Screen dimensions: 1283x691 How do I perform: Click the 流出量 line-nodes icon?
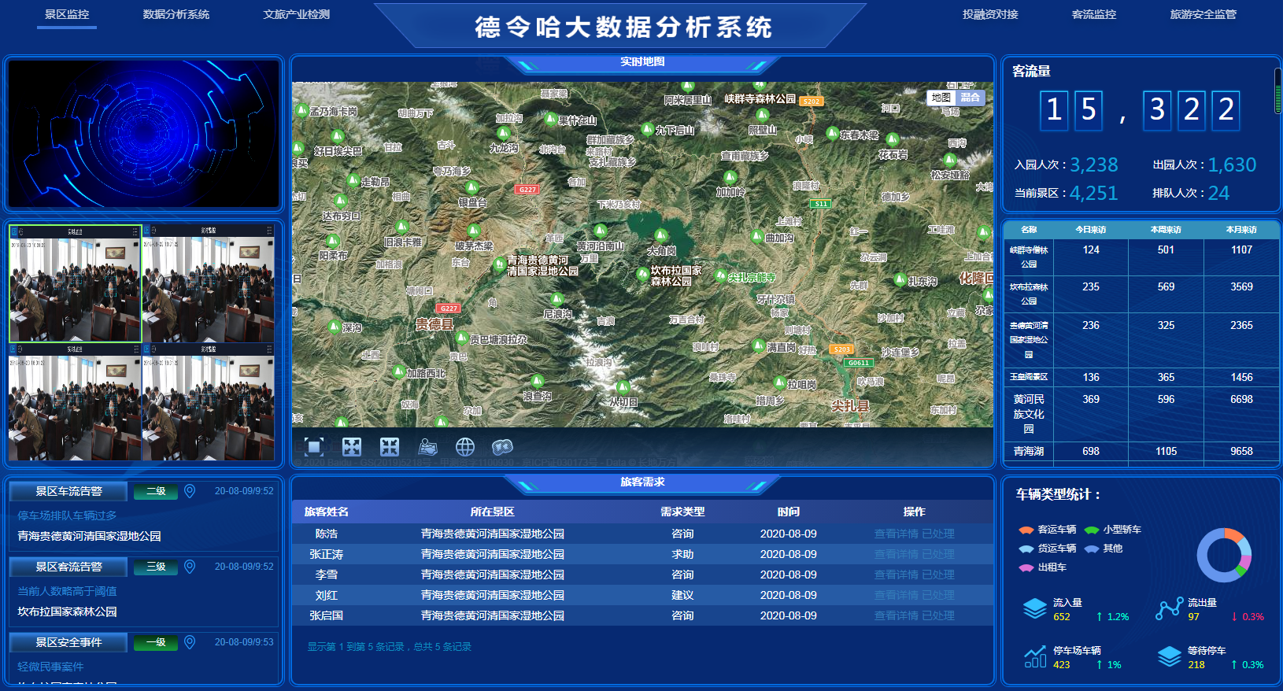tap(1169, 609)
